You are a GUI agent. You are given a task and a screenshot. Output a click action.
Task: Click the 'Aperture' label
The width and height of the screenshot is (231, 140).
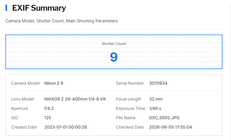pos(19,109)
